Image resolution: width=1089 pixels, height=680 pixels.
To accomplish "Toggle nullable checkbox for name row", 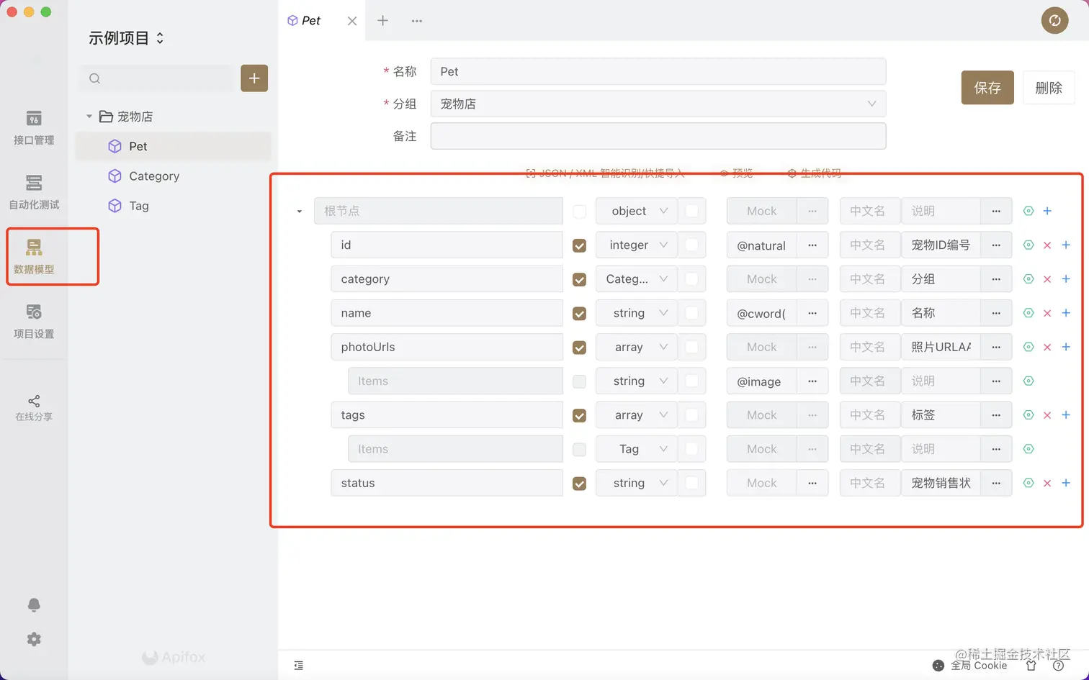I will 691,313.
